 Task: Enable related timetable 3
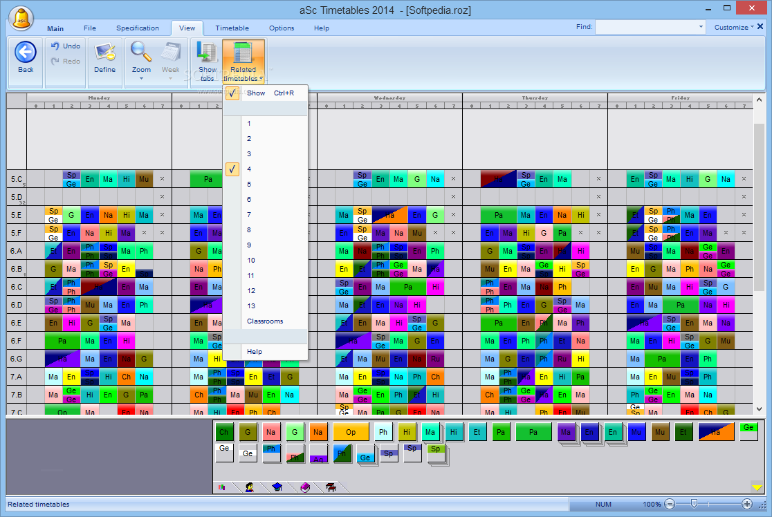266,154
